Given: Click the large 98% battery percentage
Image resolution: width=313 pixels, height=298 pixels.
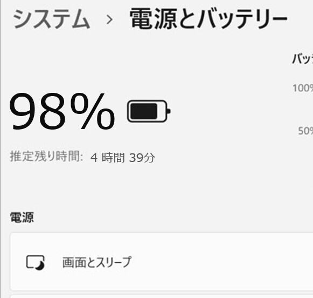Looking at the screenshot, I should coord(62,111).
